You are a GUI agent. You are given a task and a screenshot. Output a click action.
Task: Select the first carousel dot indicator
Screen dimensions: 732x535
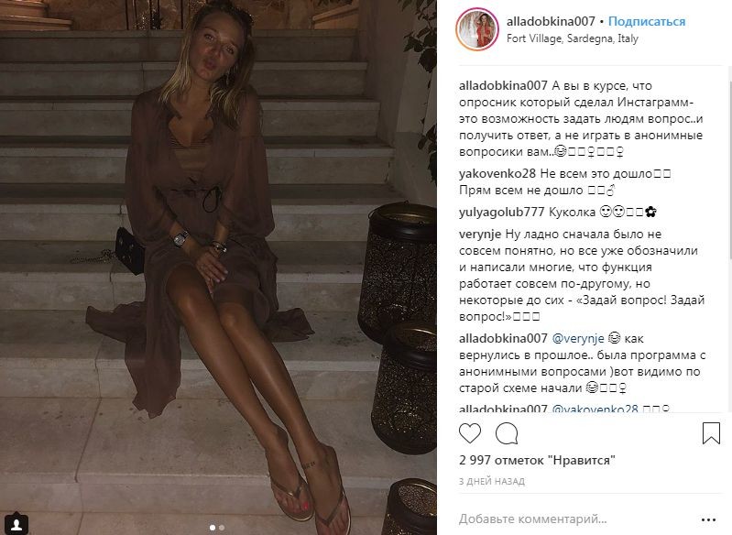pos(213,528)
